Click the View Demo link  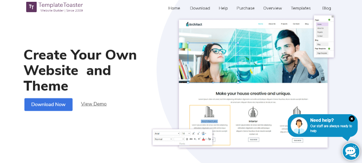[94, 104]
